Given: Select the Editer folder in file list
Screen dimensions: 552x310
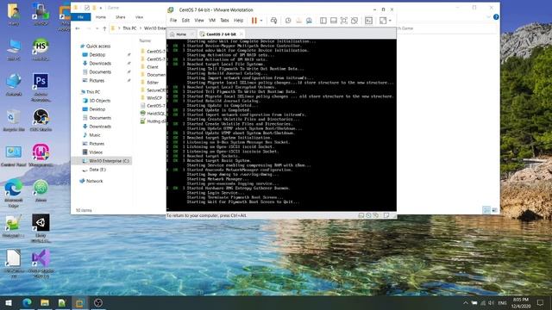Looking at the screenshot, I should (153, 83).
